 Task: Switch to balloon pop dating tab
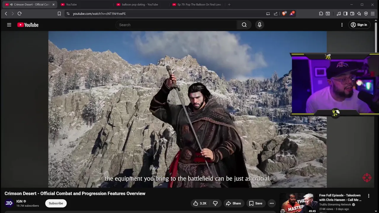[140, 4]
